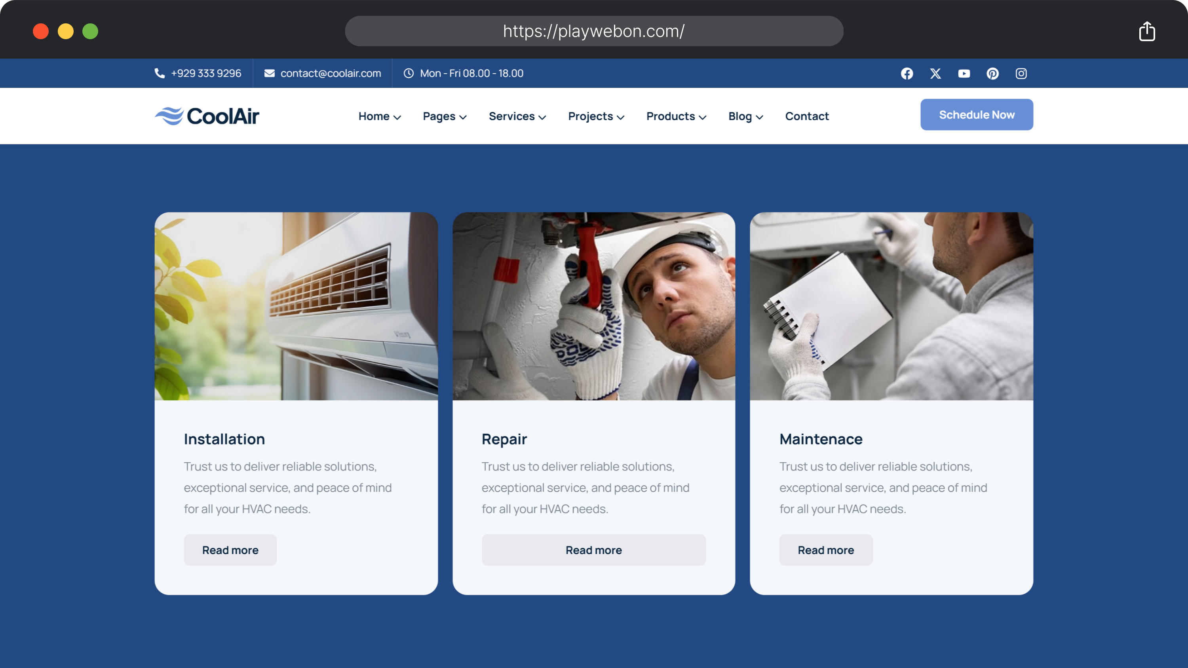Viewport: 1188px width, 668px height.
Task: Open the YouTube social icon
Action: (964, 73)
